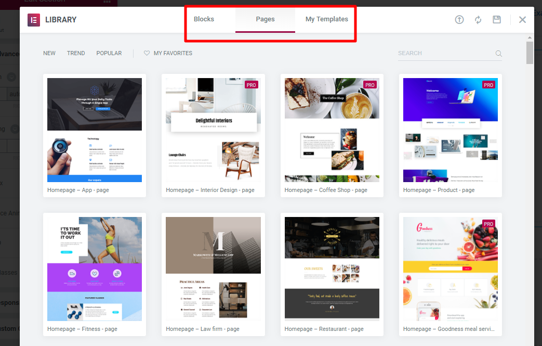Click the import template upload icon
Image resolution: width=542 pixels, height=346 pixels.
click(459, 20)
